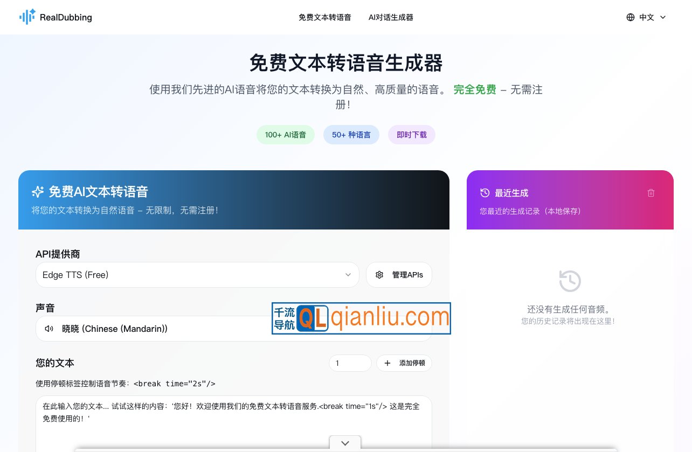The width and height of the screenshot is (692, 452).
Task: Click the RealDubbing waveform logo icon
Action: pos(27,17)
